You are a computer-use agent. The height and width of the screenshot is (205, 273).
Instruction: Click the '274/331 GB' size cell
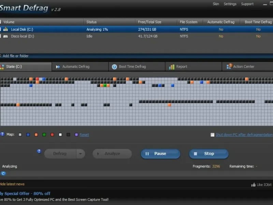147,29
